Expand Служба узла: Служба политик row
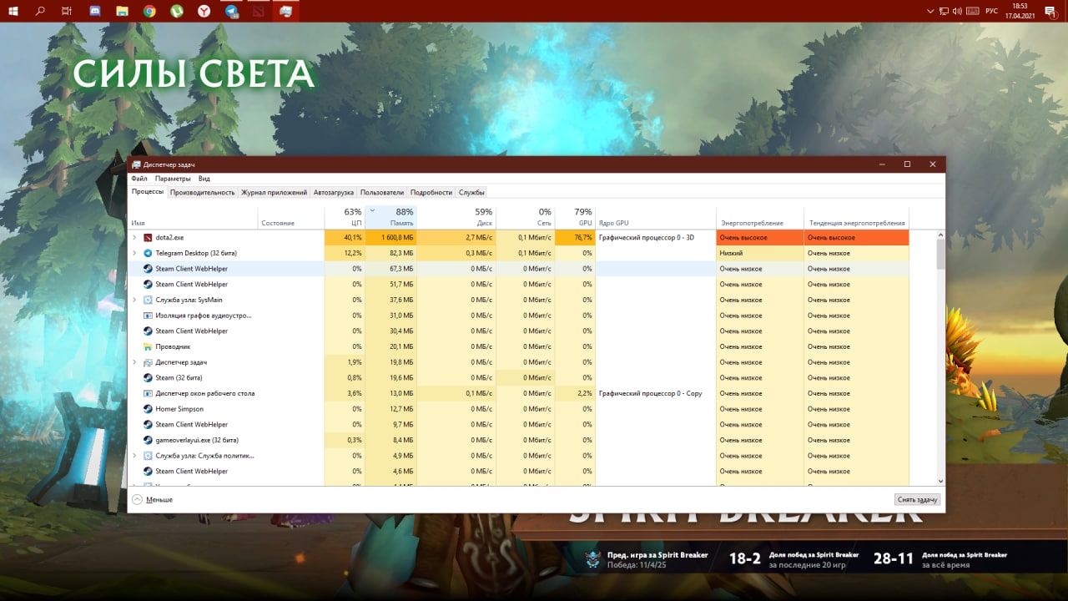The image size is (1068, 601). [x=134, y=456]
